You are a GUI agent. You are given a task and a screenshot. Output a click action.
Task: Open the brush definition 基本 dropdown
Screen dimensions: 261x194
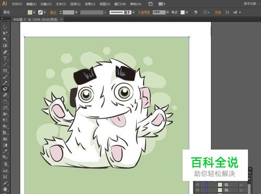point(134,13)
